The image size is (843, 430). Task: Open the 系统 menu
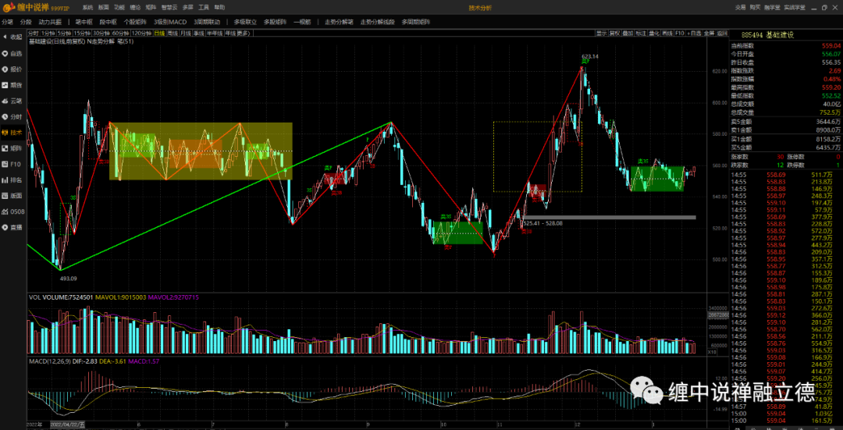(x=87, y=8)
